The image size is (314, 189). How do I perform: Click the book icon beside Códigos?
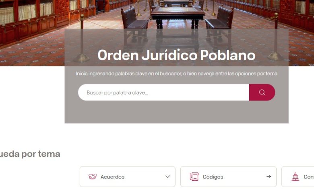tap(194, 177)
